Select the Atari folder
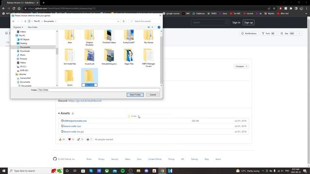310x174 pixels. tap(70, 37)
